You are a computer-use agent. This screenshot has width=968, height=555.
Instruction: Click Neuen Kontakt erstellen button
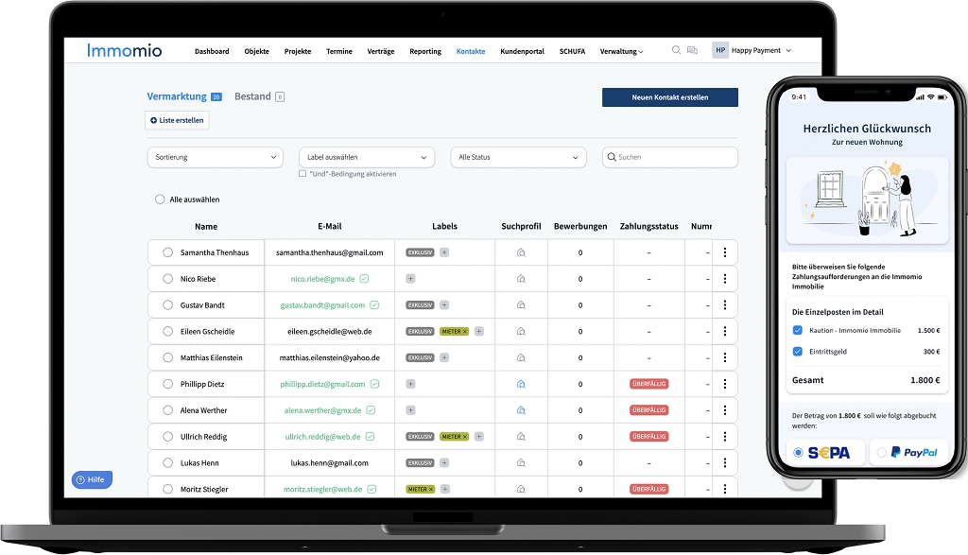pos(670,97)
